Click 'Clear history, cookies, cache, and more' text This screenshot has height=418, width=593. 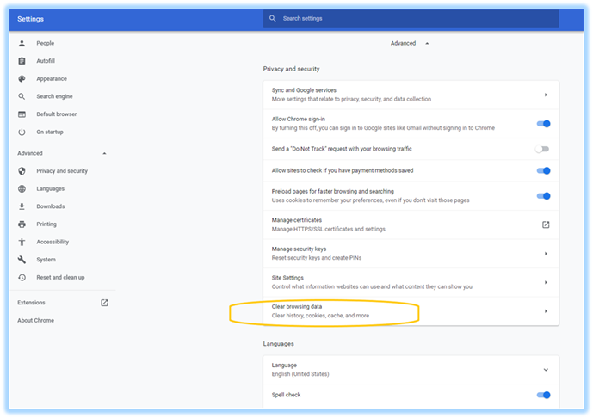tap(320, 316)
